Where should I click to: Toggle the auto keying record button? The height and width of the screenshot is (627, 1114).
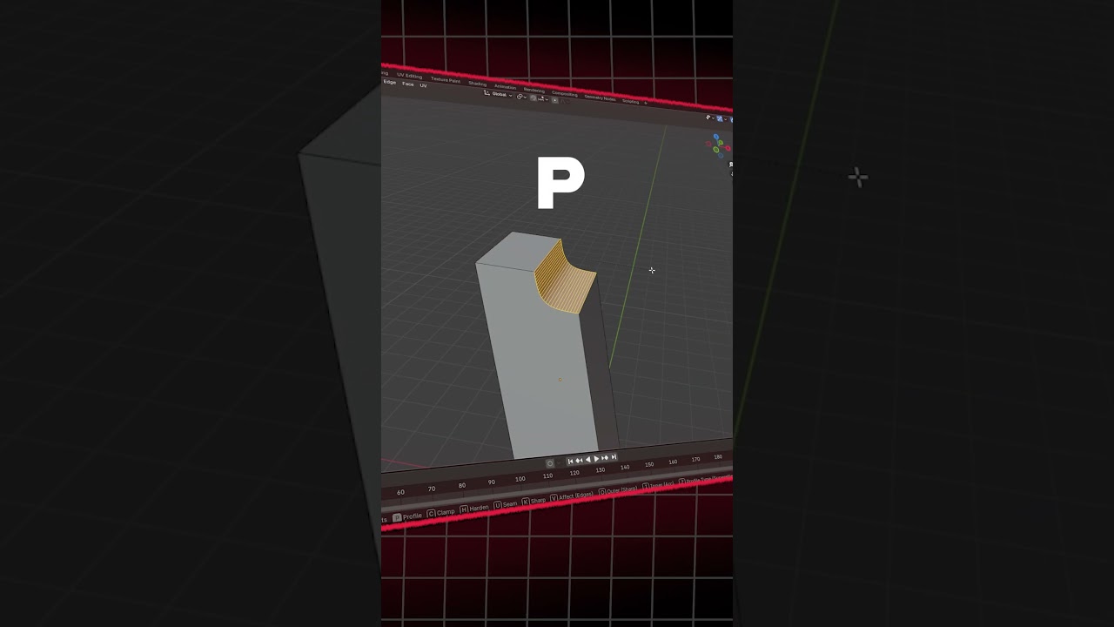[x=550, y=463]
